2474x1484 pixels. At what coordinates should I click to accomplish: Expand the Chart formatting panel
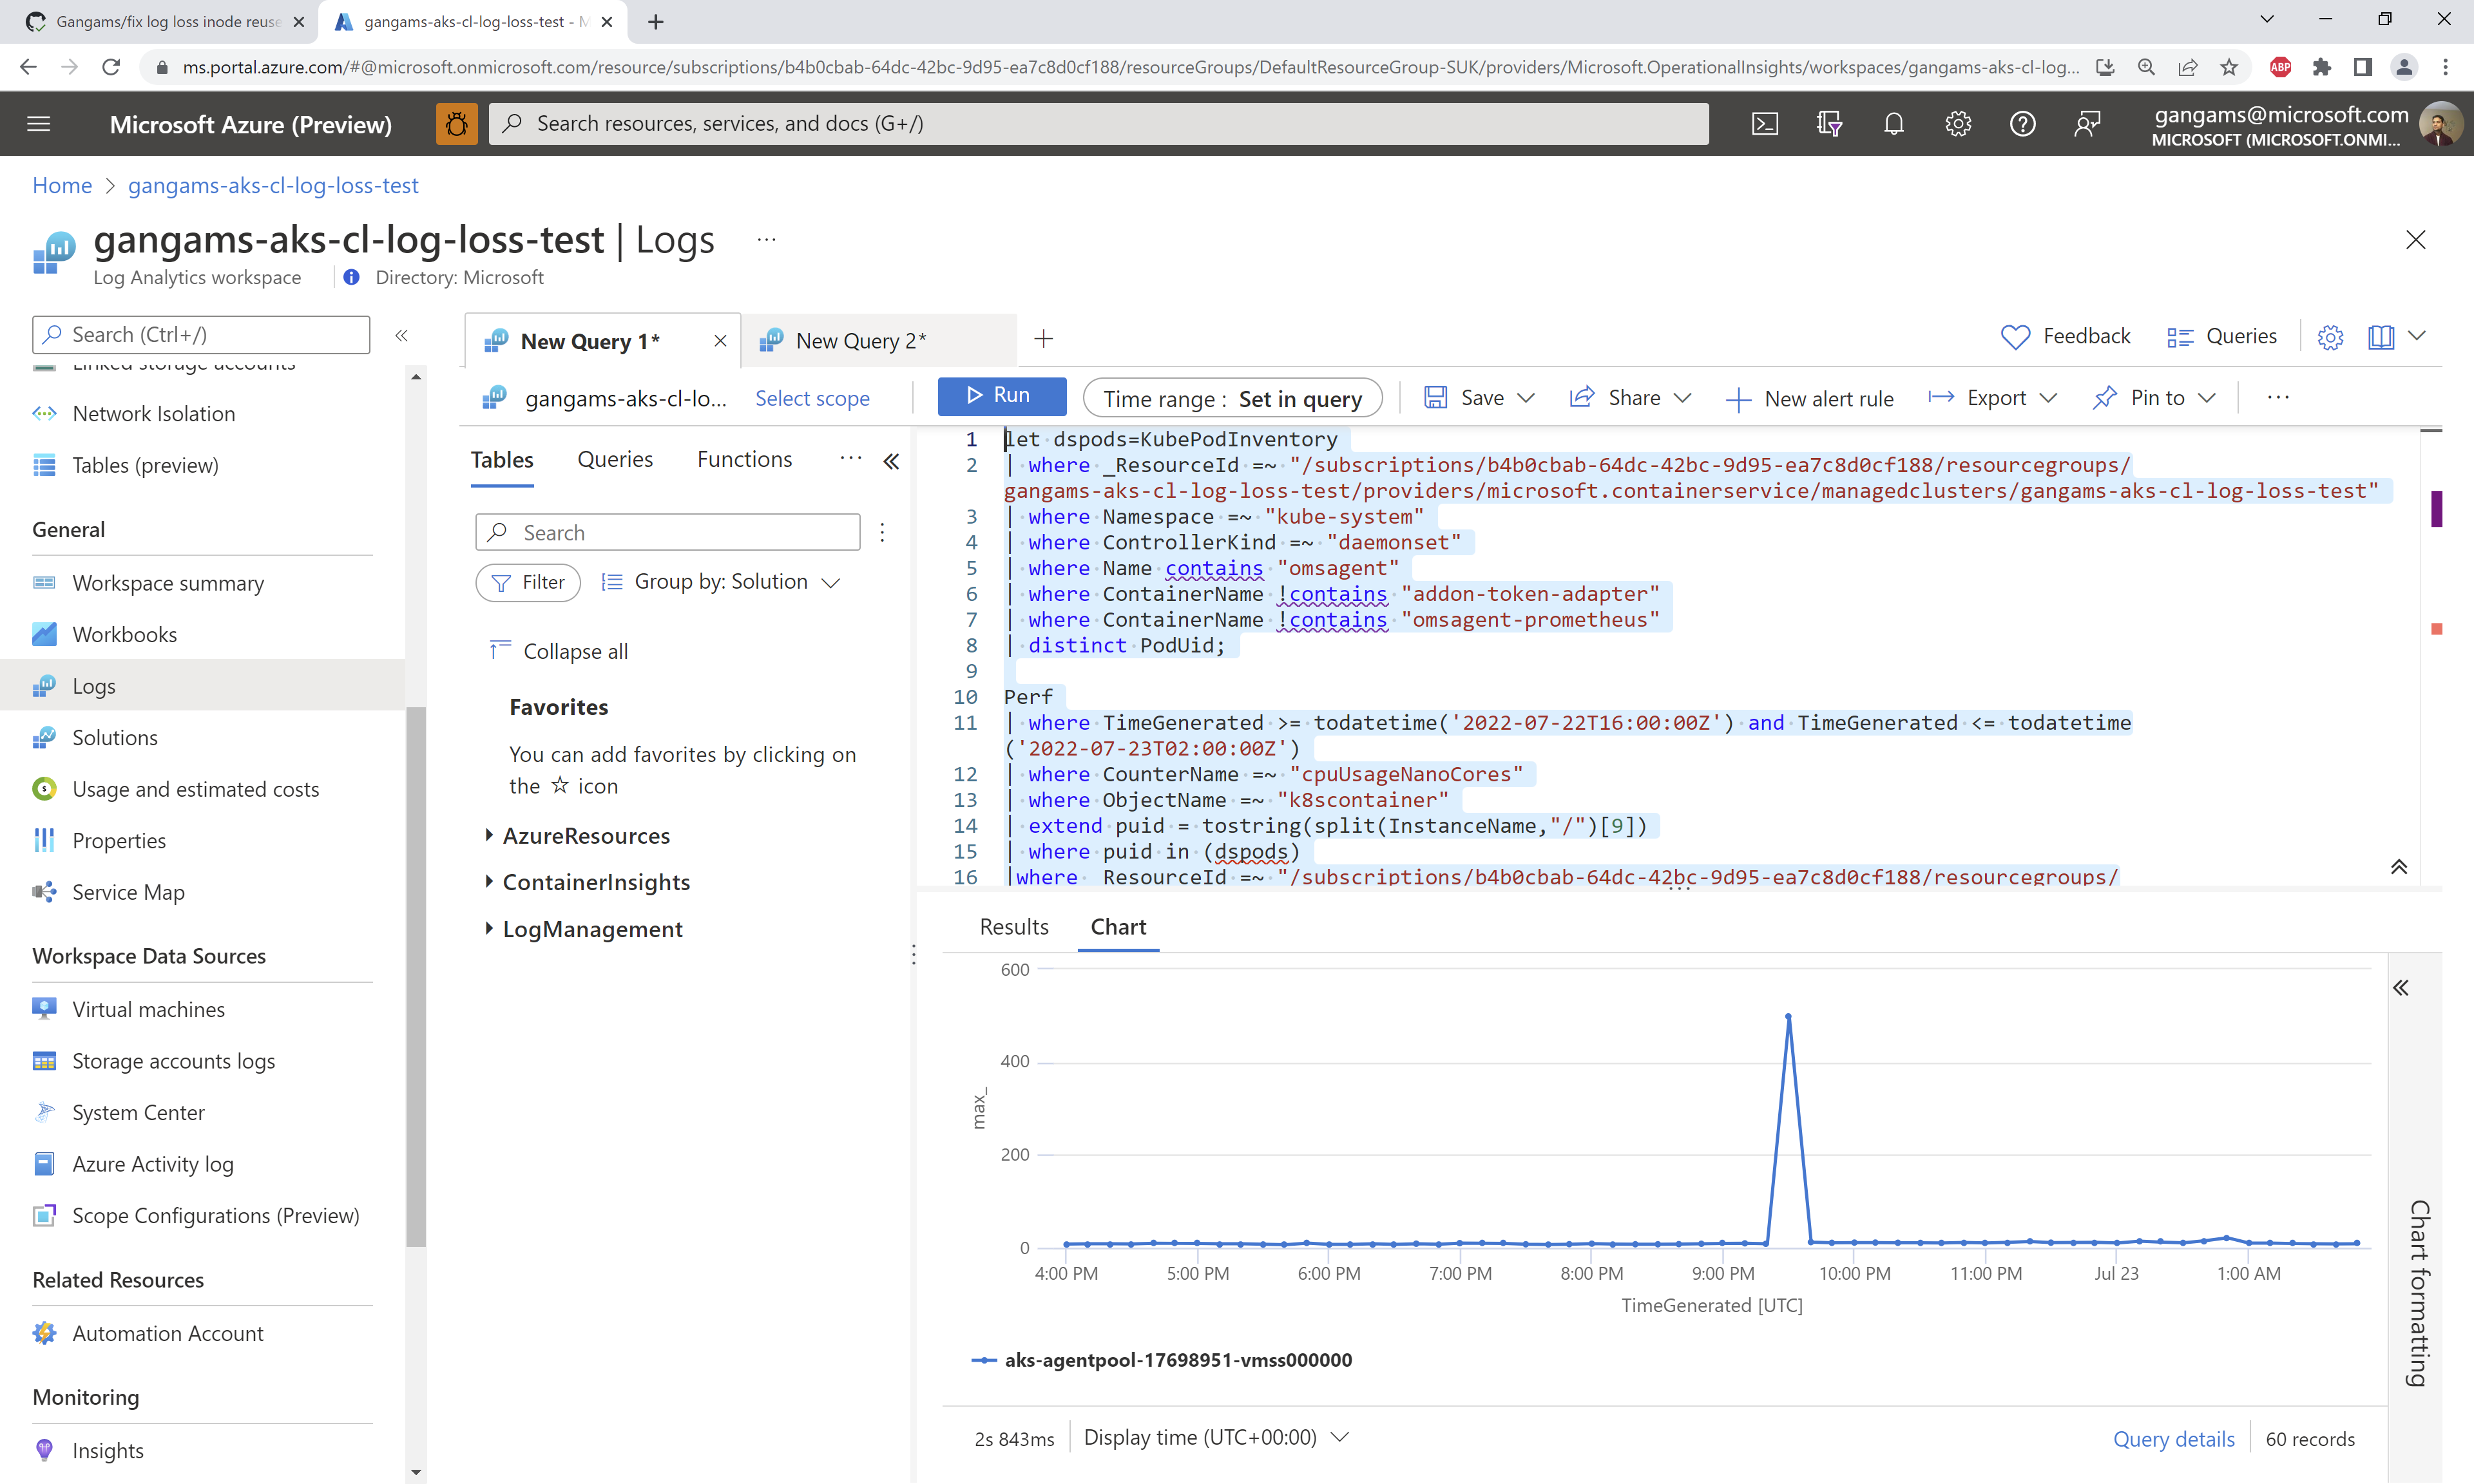pos(2401,988)
